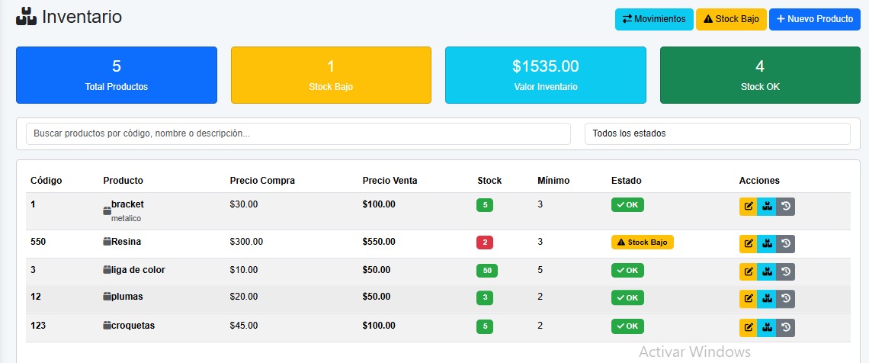Click the Nuevo Producto button

814,19
